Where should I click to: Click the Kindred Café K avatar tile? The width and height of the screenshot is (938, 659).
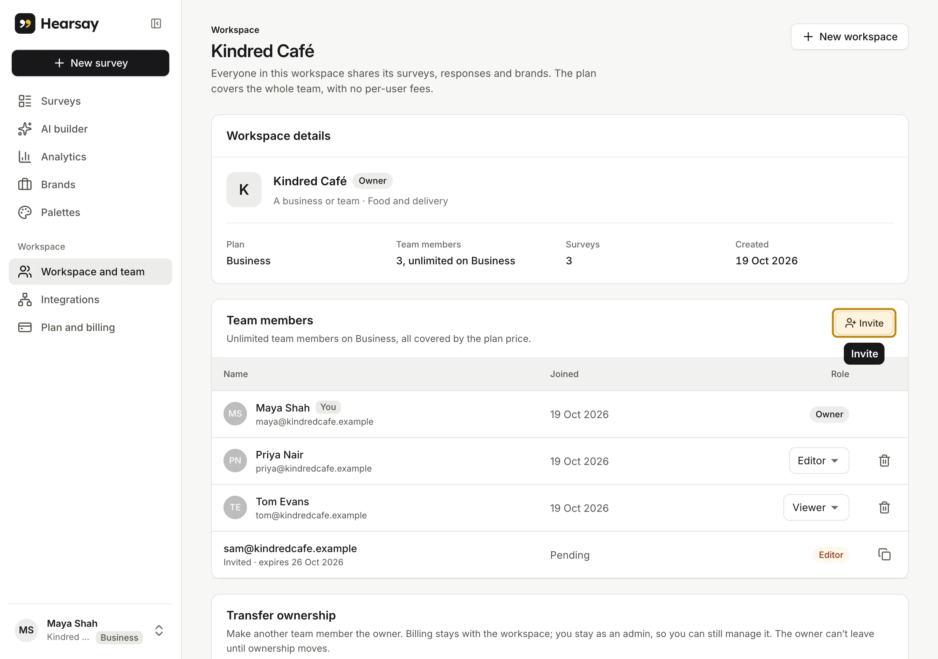(244, 189)
